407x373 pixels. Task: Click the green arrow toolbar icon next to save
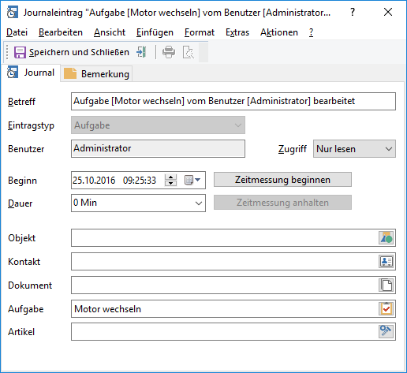141,52
